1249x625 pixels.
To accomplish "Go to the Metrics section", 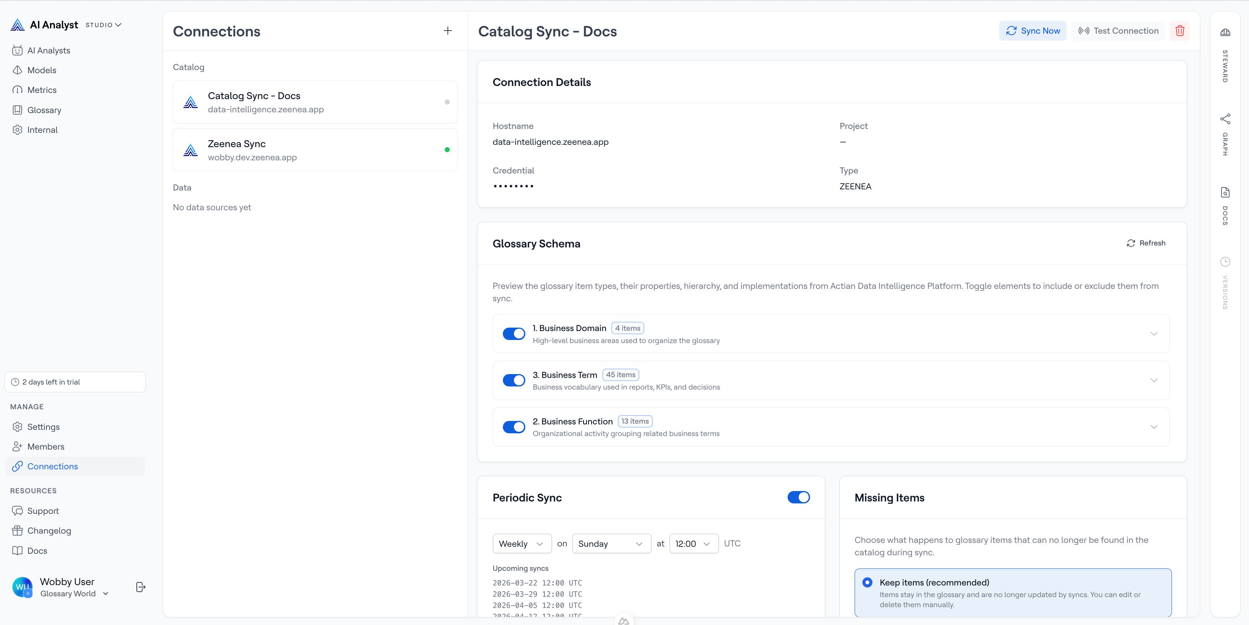I will coord(42,89).
